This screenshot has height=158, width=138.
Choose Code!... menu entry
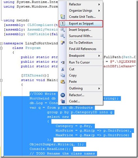click(80, 101)
